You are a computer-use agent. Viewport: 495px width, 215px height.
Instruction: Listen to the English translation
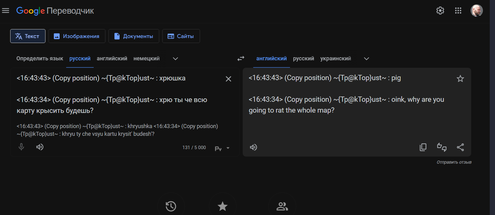click(254, 147)
